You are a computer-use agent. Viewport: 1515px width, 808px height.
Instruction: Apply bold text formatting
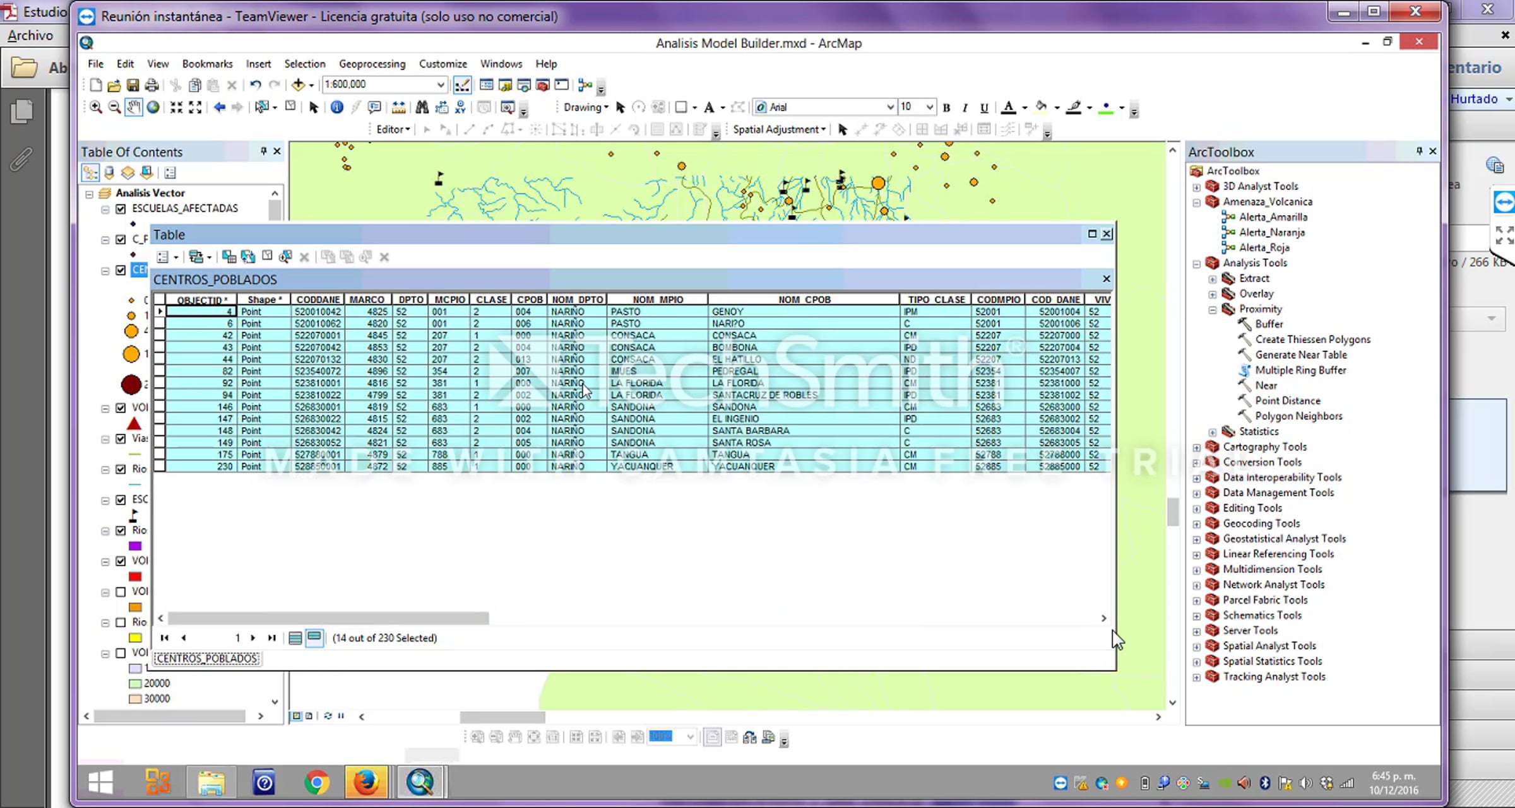(x=946, y=108)
